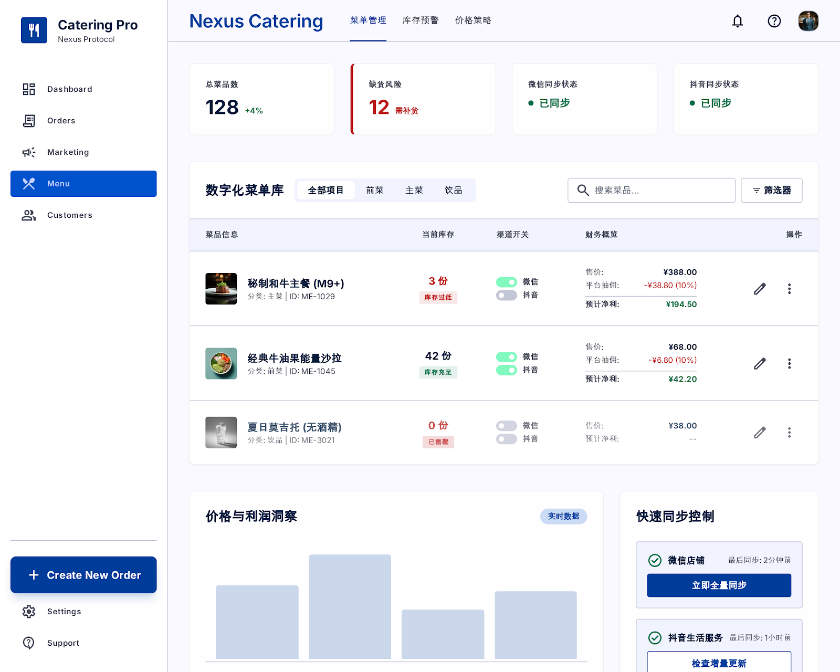The width and height of the screenshot is (840, 672).
Task: Click the 微信同步状态 card
Action: [585, 99]
